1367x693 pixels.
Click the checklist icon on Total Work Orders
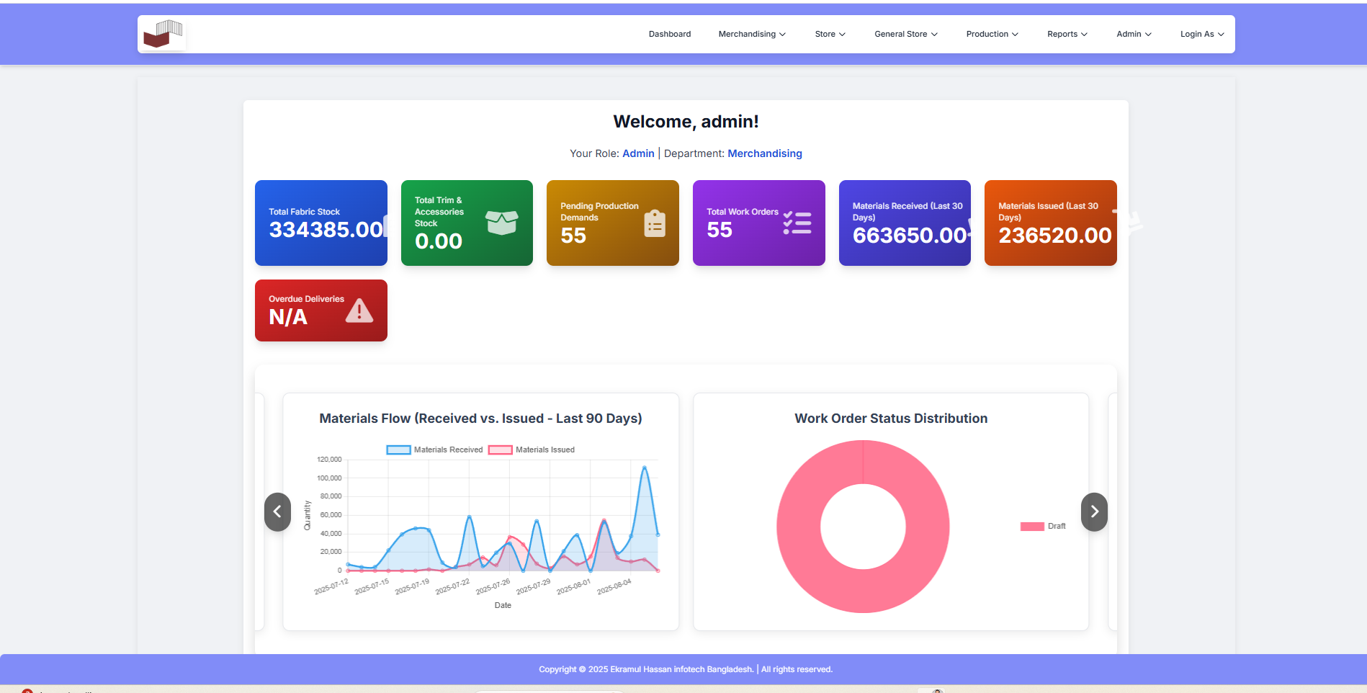pyautogui.click(x=797, y=223)
